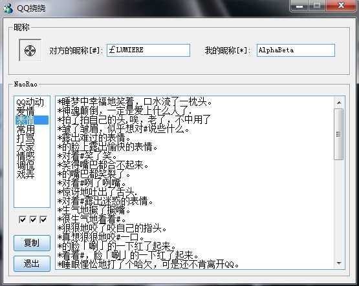Image resolution: width=359 pixels, height=286 pixels.
Task: Click the 复制 copy button
Action: 32,243
